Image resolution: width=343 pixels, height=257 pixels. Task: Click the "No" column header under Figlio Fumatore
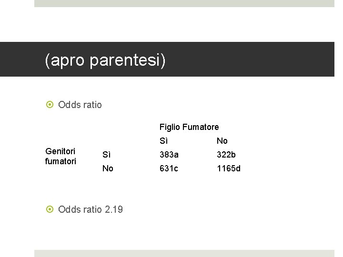pyautogui.click(x=222, y=141)
